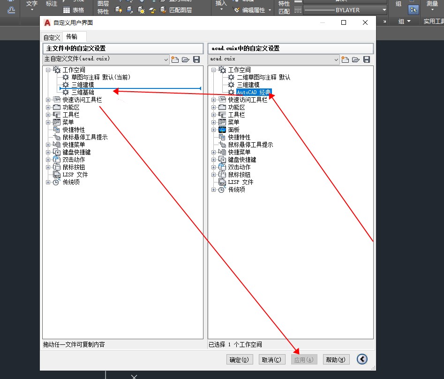Expand 快速访问工具栏 node in left tree
Screen dimensions: 444x379
point(48,100)
